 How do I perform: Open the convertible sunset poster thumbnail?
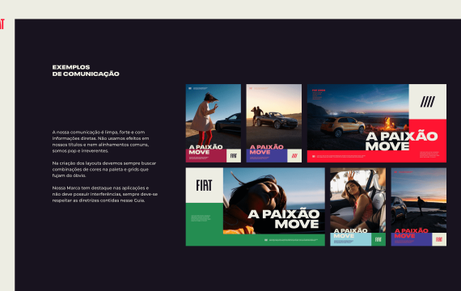click(273, 123)
